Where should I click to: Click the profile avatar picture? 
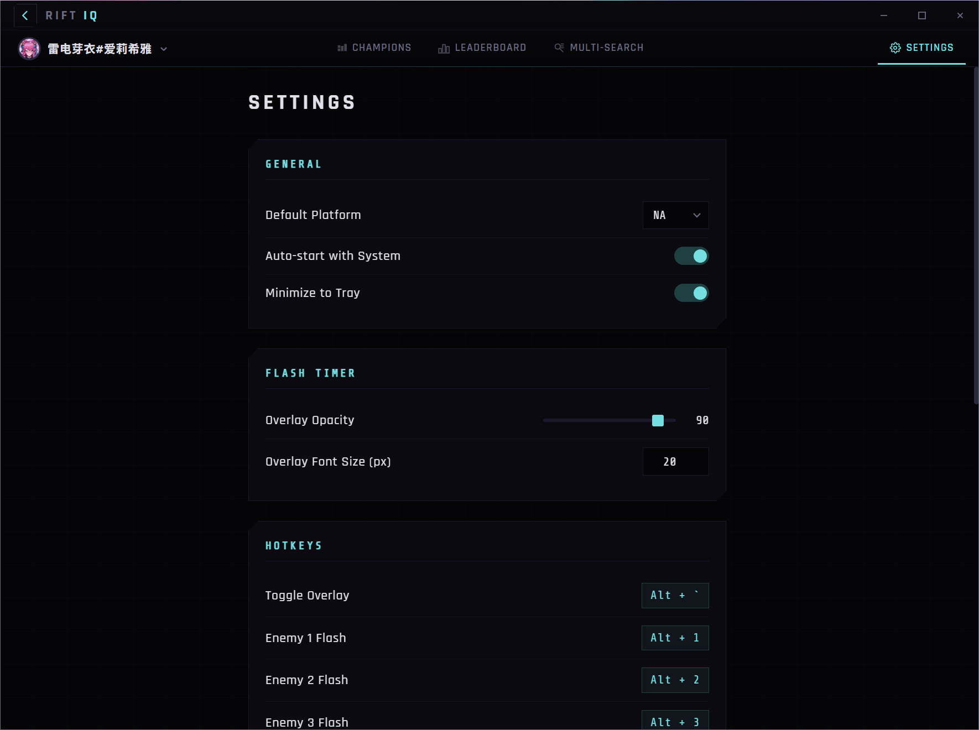pyautogui.click(x=30, y=48)
